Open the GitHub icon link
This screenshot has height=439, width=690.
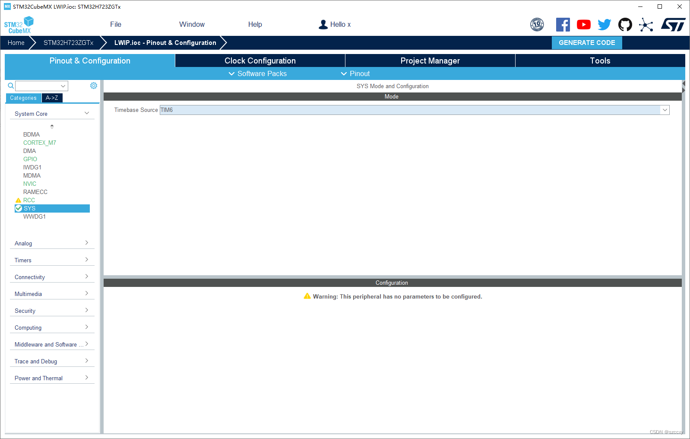click(x=625, y=25)
